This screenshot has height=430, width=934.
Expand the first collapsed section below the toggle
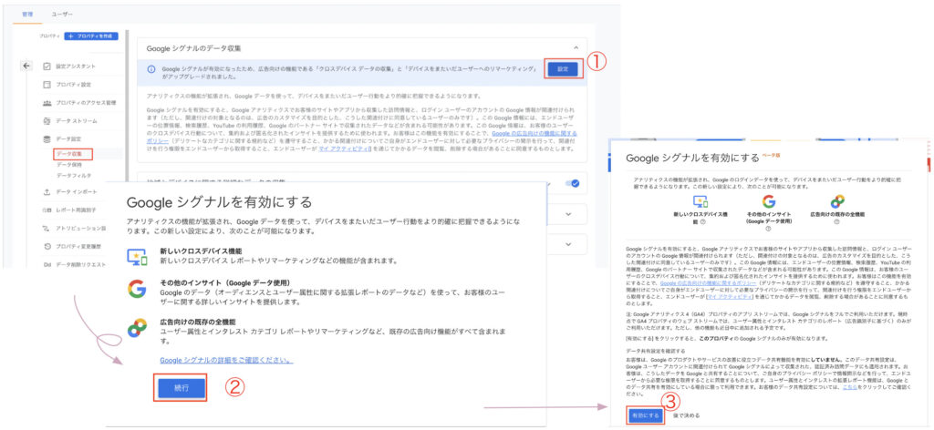pos(568,214)
